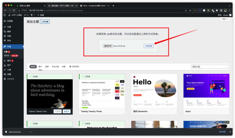Click the share icon in address bar

pyautogui.click(x=186, y=10)
